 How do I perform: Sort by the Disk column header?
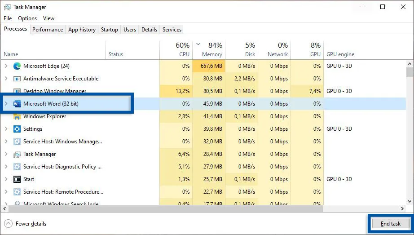(x=242, y=50)
